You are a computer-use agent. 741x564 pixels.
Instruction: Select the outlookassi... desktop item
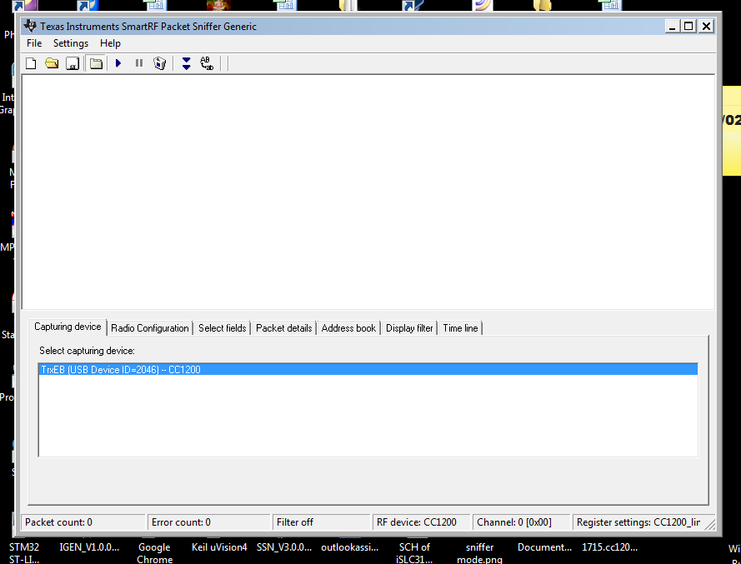click(350, 547)
